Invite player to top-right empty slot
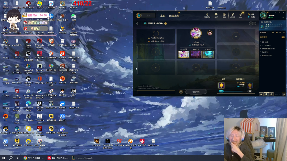This screenshot has width=287, height=161. [236, 36]
